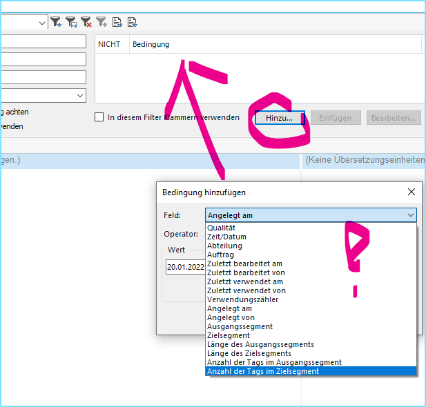Click the Einfügen button
Viewport: 426px width, 407px height.
pyautogui.click(x=336, y=118)
